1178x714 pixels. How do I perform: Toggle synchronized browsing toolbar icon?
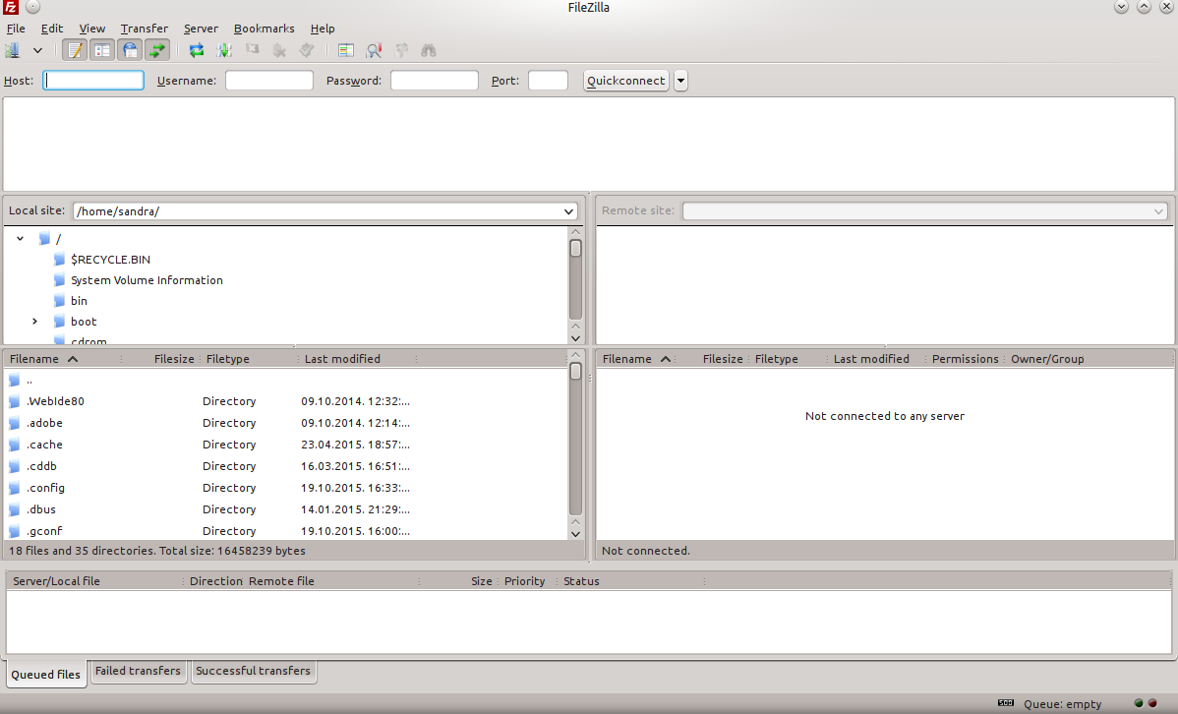pos(401,50)
